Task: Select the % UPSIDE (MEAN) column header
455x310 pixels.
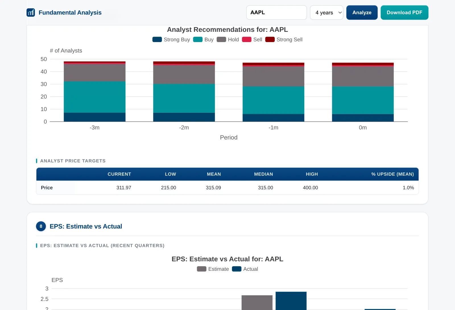Action: (x=392, y=174)
